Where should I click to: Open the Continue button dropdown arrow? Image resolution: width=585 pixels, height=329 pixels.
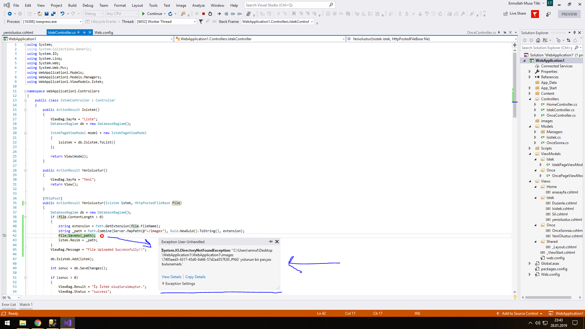pyautogui.click(x=165, y=14)
